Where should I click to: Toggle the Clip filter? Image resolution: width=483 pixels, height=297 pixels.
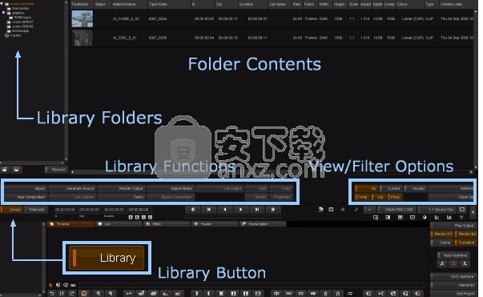click(379, 197)
